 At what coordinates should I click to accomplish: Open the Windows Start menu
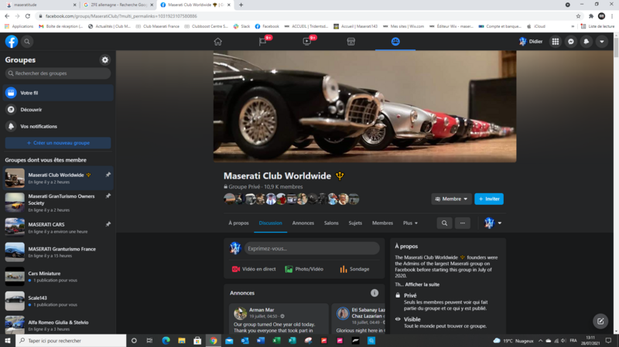[8, 341]
